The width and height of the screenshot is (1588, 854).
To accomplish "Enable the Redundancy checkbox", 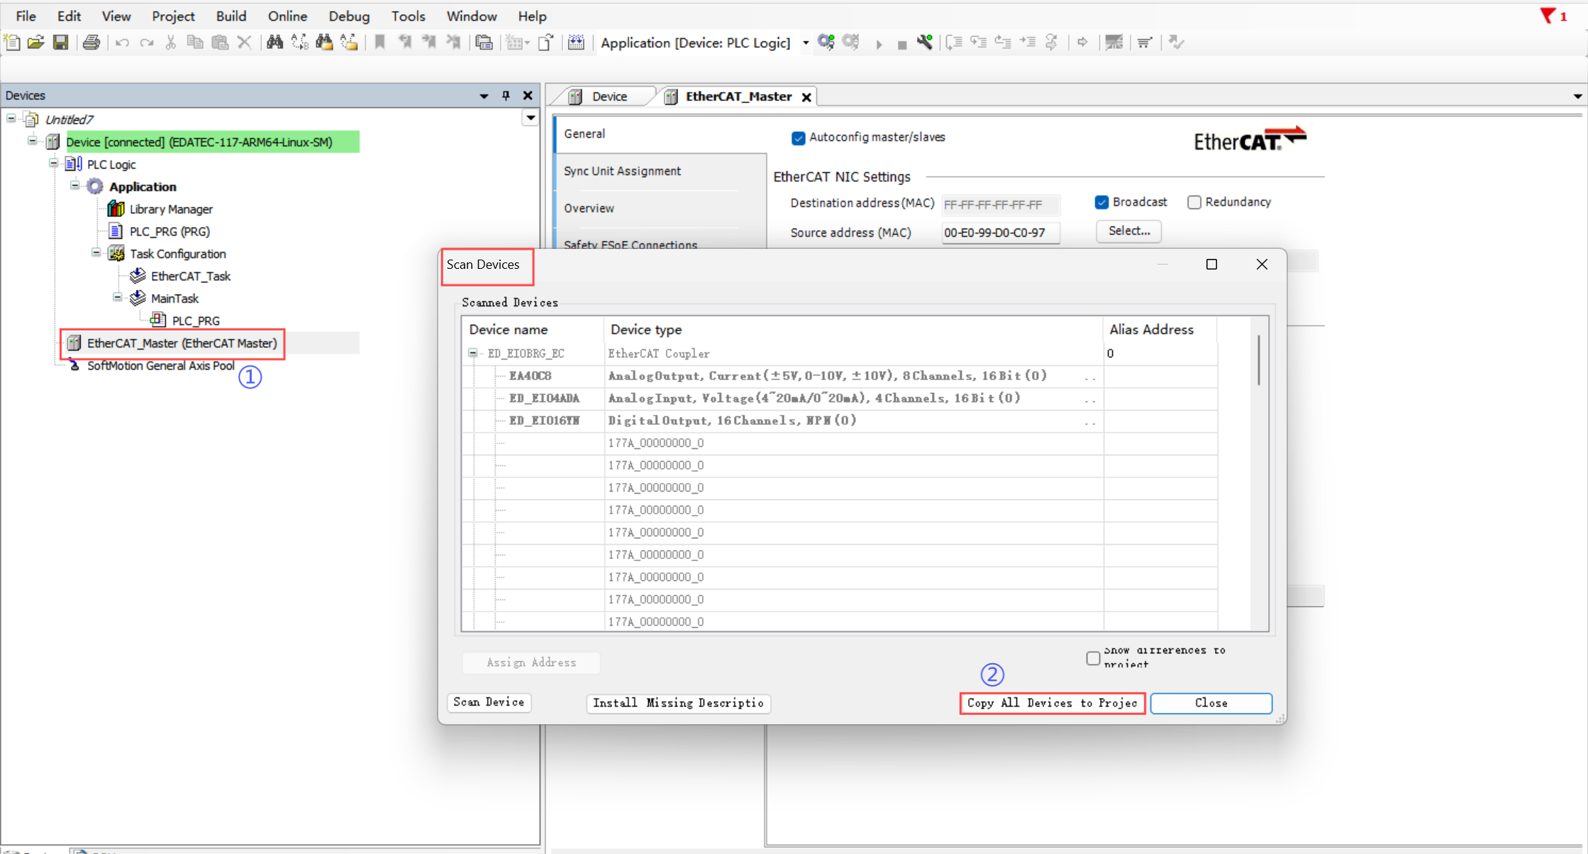I will pyautogui.click(x=1194, y=203).
